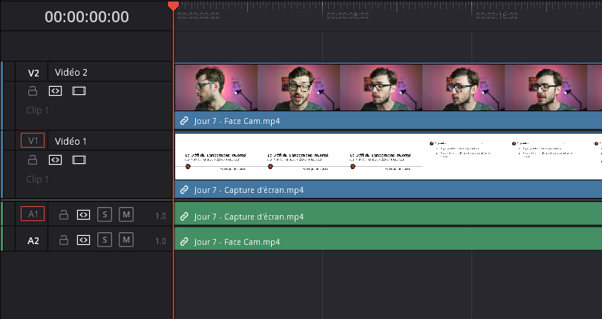Toggle auto track selector on Vidéo 1
602x319 pixels.
point(55,159)
